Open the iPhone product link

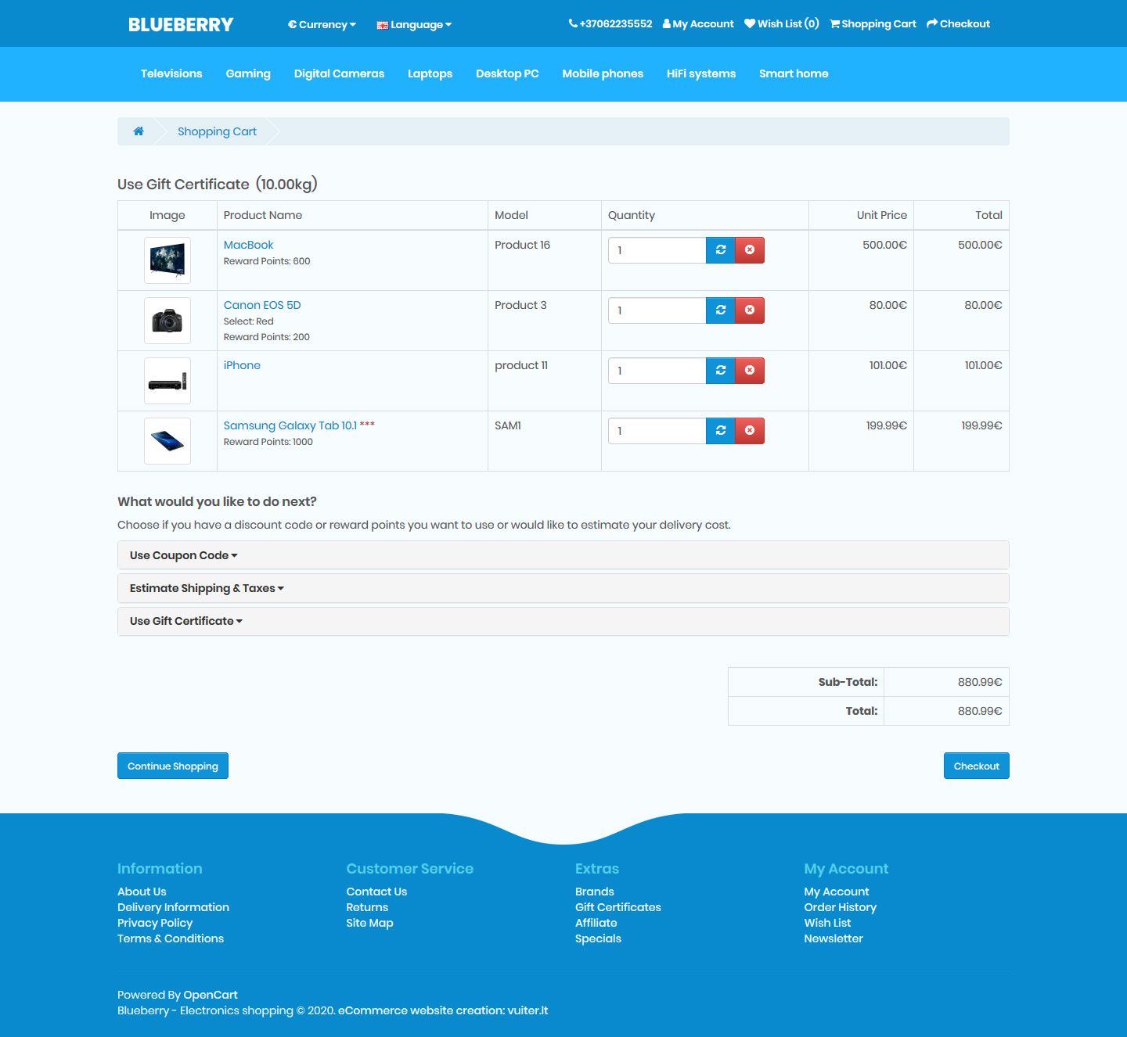point(242,365)
